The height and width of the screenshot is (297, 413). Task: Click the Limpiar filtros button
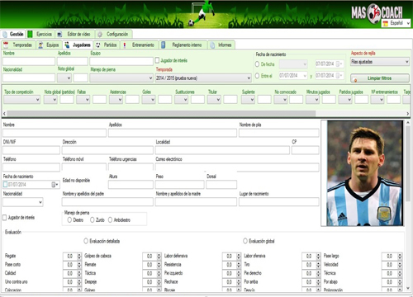[380, 78]
